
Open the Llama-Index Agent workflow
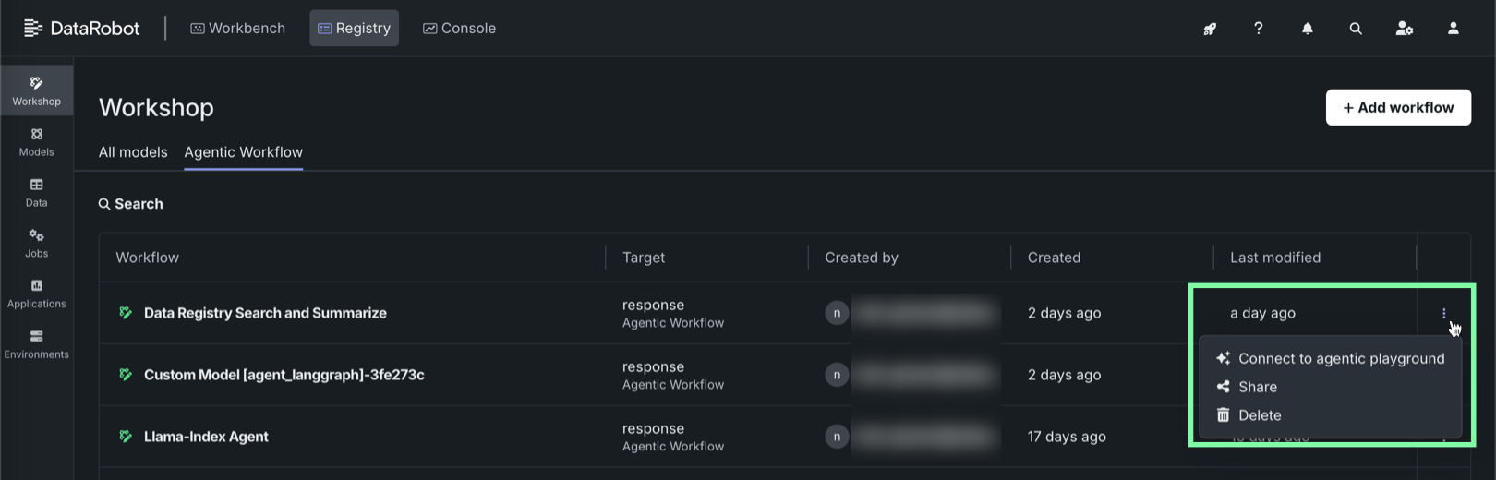coord(206,437)
